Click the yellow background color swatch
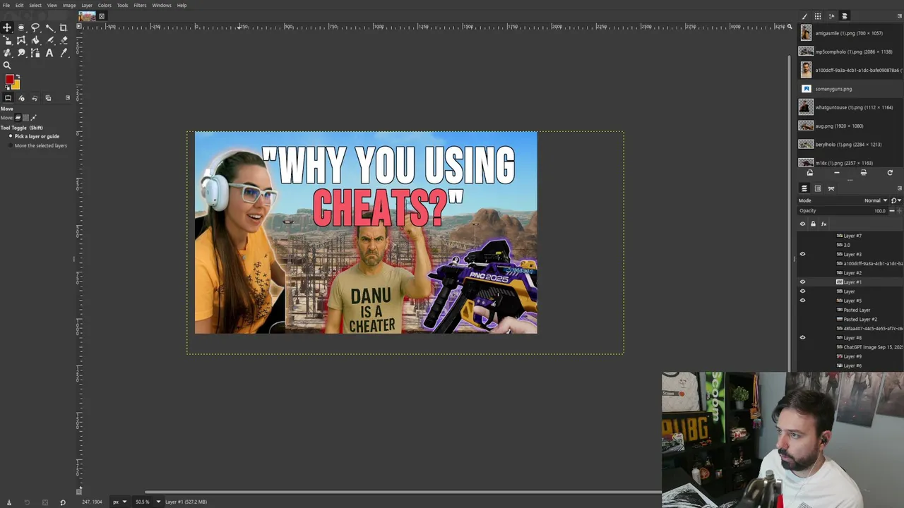Image resolution: width=904 pixels, height=508 pixels. 16,85
